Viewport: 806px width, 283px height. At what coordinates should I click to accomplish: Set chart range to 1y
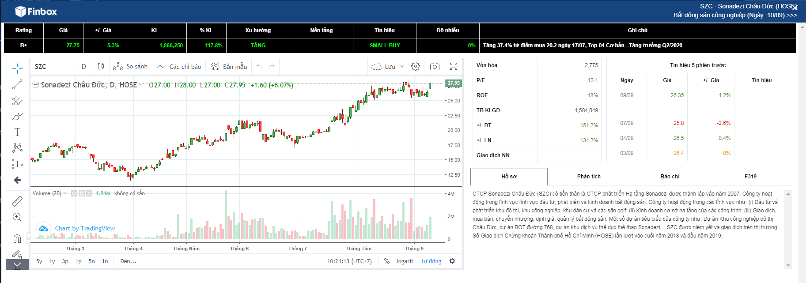pos(52,261)
